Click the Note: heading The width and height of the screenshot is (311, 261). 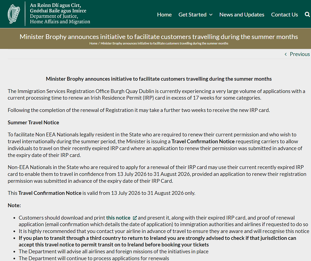click(14, 205)
